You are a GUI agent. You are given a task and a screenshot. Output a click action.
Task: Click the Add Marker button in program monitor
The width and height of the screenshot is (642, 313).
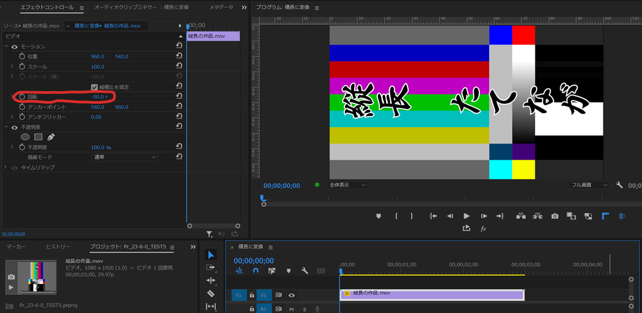click(379, 216)
